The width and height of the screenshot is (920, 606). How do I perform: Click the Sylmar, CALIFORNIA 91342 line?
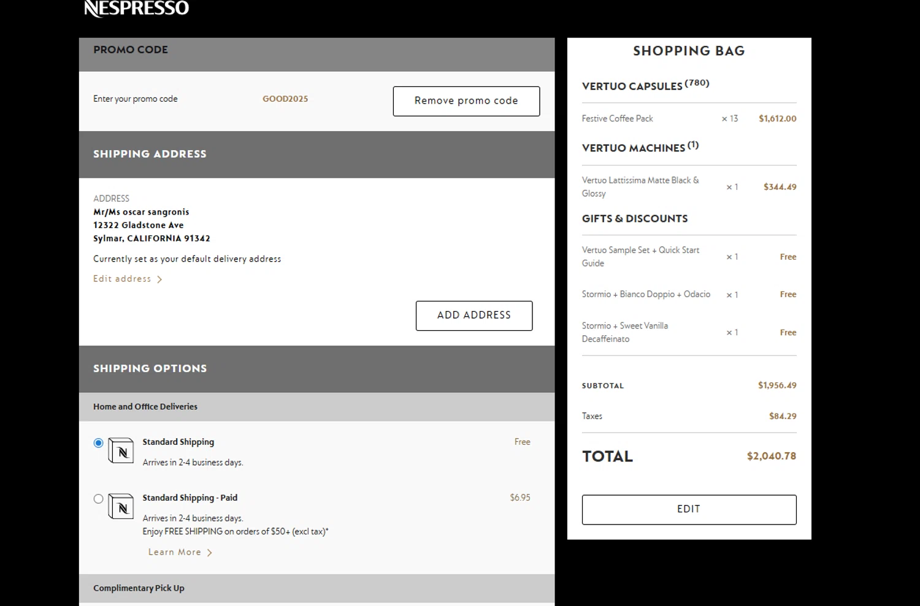pyautogui.click(x=151, y=238)
